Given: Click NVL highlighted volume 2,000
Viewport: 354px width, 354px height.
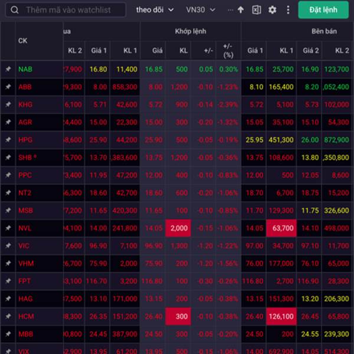Looking at the screenshot, I should click(x=178, y=228).
